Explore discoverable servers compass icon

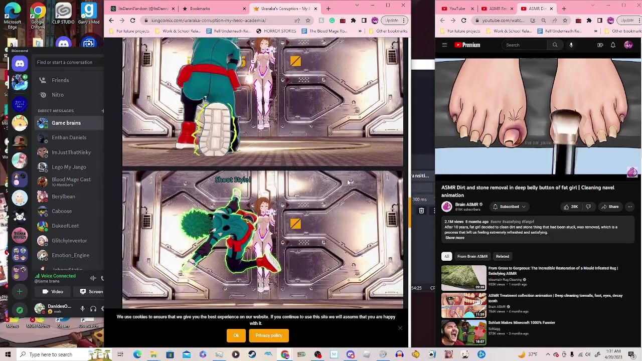pyautogui.click(x=20, y=310)
